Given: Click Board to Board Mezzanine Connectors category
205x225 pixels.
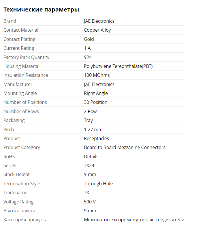Looking at the screenshot, I should [125, 147].
